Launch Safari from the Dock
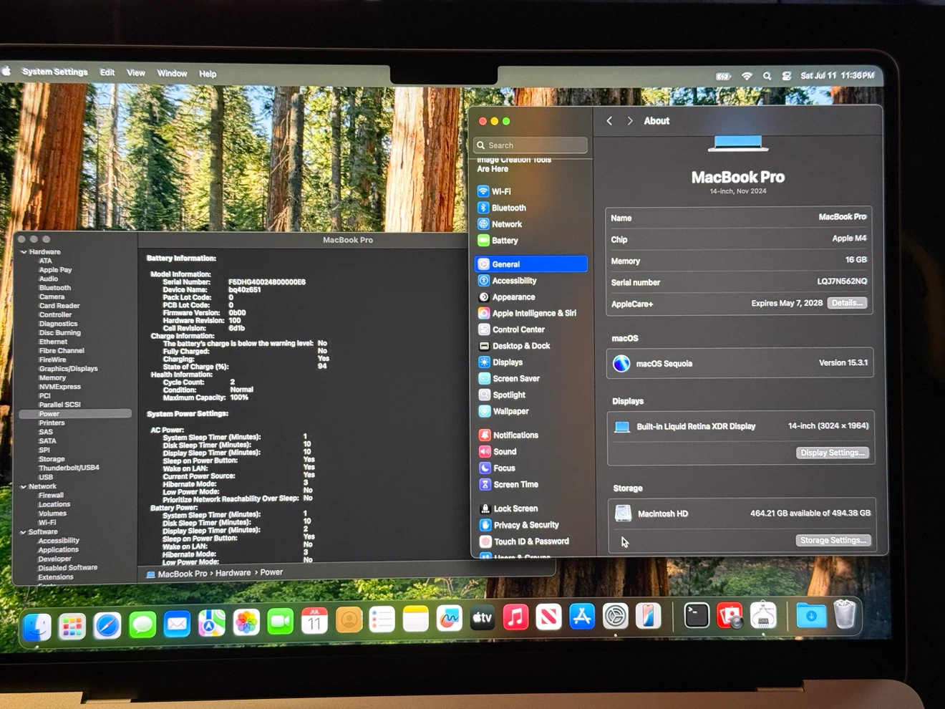945x709 pixels. pos(107,625)
